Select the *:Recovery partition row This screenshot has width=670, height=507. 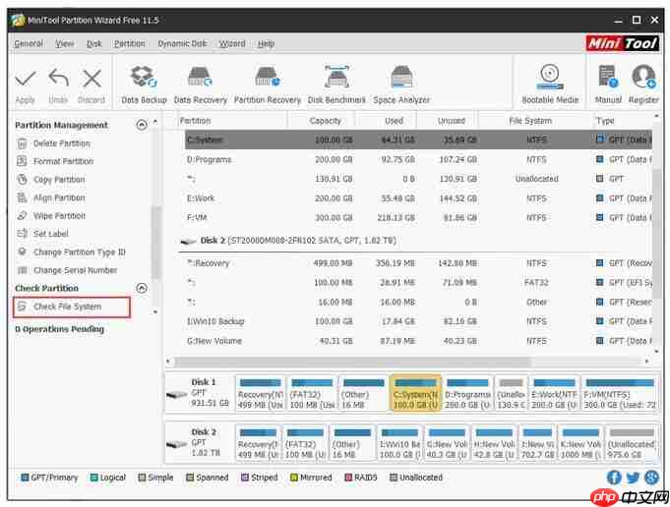(x=418, y=263)
